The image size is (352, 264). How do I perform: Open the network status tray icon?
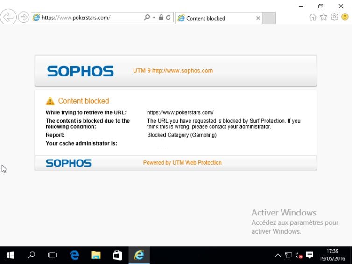pyautogui.click(x=289, y=255)
